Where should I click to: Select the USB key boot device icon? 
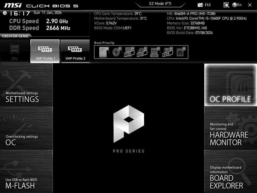[x=155, y=52]
